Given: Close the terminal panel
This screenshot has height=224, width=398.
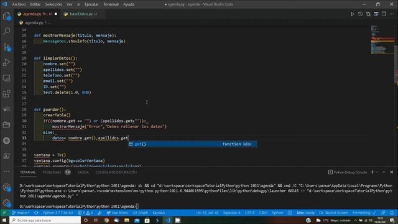Looking at the screenshot, I should 392,172.
